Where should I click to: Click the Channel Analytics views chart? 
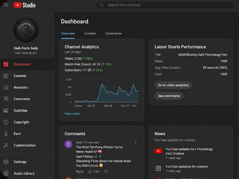[106, 91]
